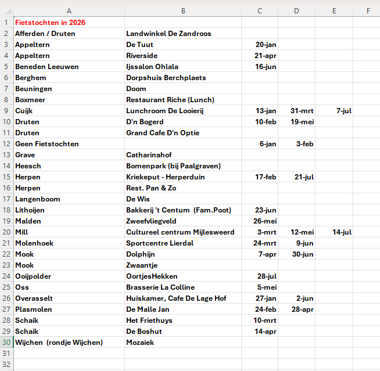Click date cell '19-mei'
Image resolution: width=380 pixels, height=371 pixels.
point(296,121)
